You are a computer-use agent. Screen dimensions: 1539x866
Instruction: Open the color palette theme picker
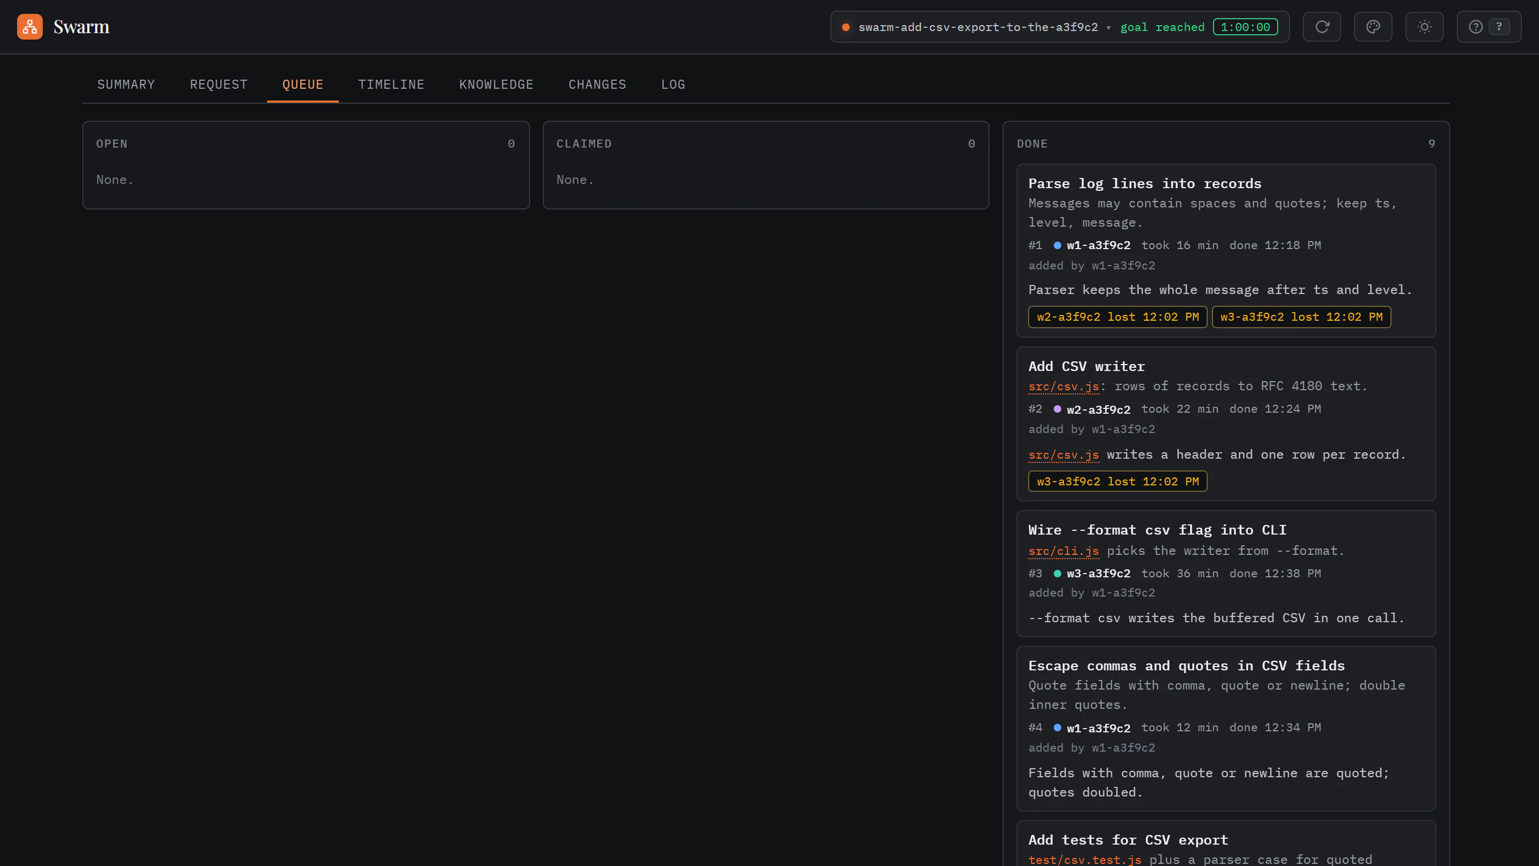[1373, 27]
